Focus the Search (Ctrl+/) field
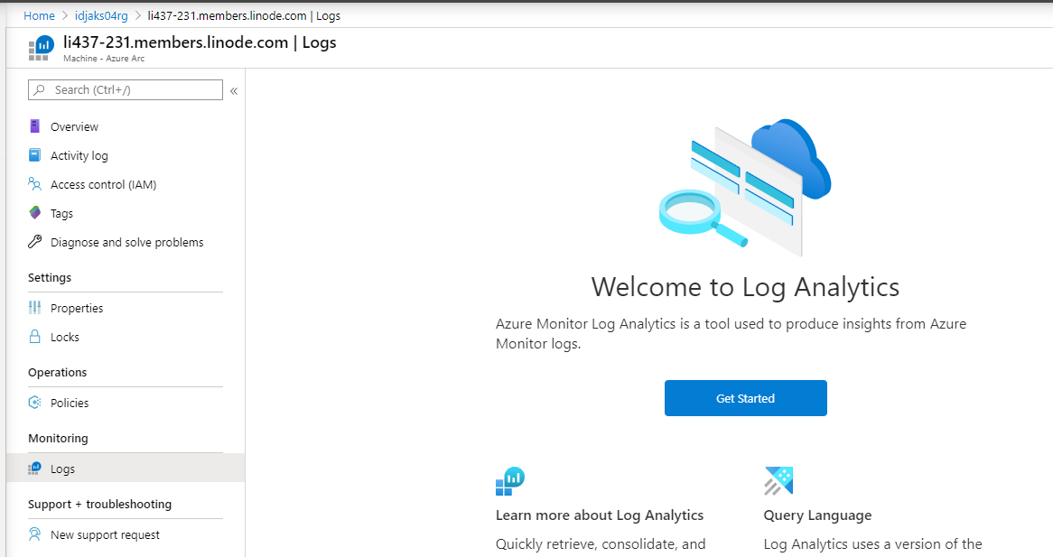Image resolution: width=1053 pixels, height=557 pixels. pos(125,90)
